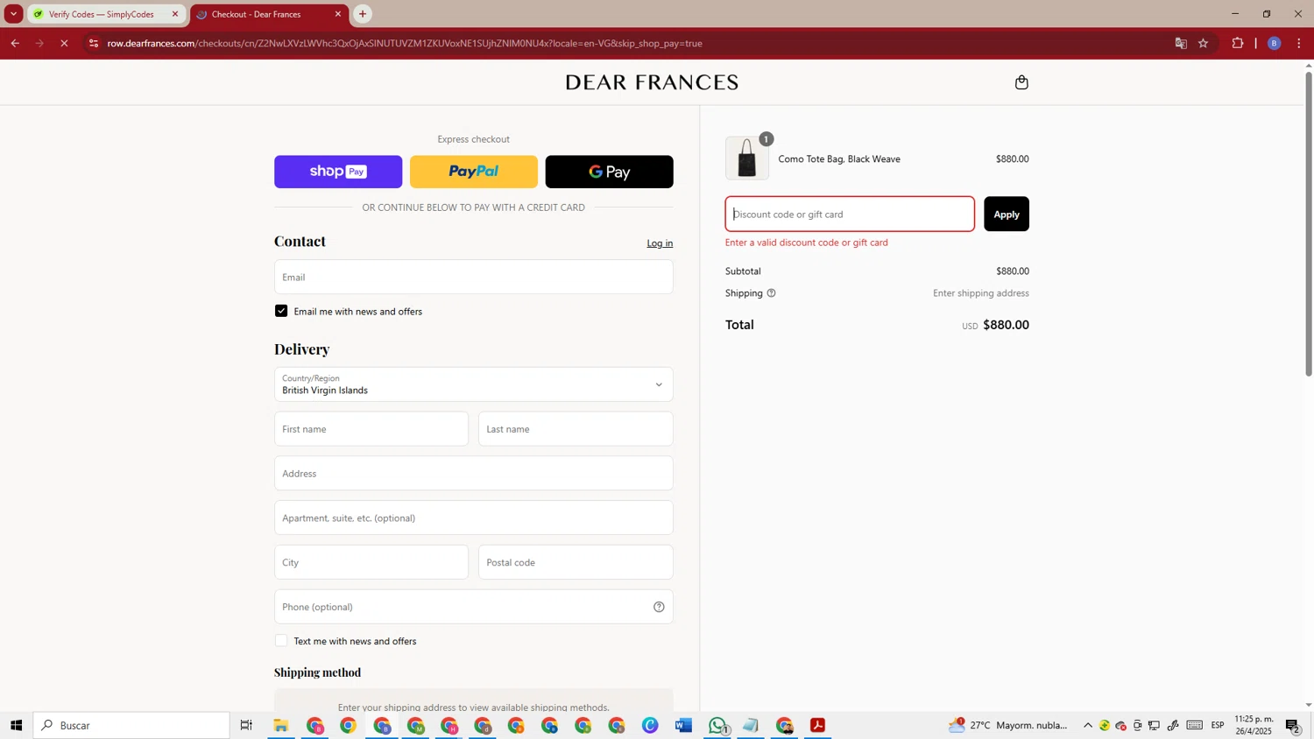Pay with the Google Pay button
1314x739 pixels.
pyautogui.click(x=610, y=172)
